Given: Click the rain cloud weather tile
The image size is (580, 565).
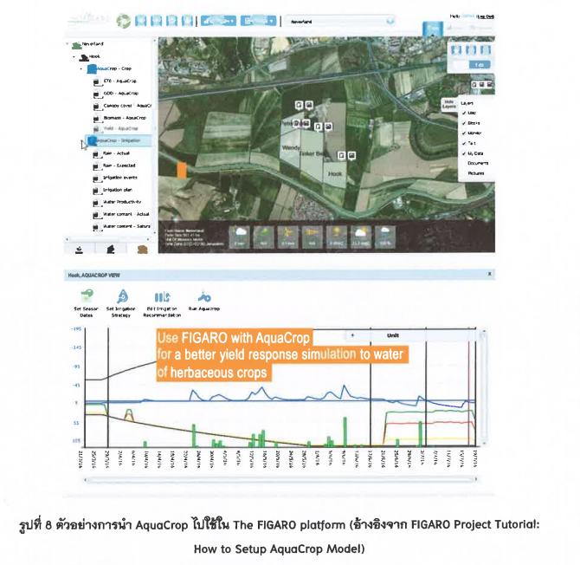Looking at the screenshot, I should coord(240,237).
